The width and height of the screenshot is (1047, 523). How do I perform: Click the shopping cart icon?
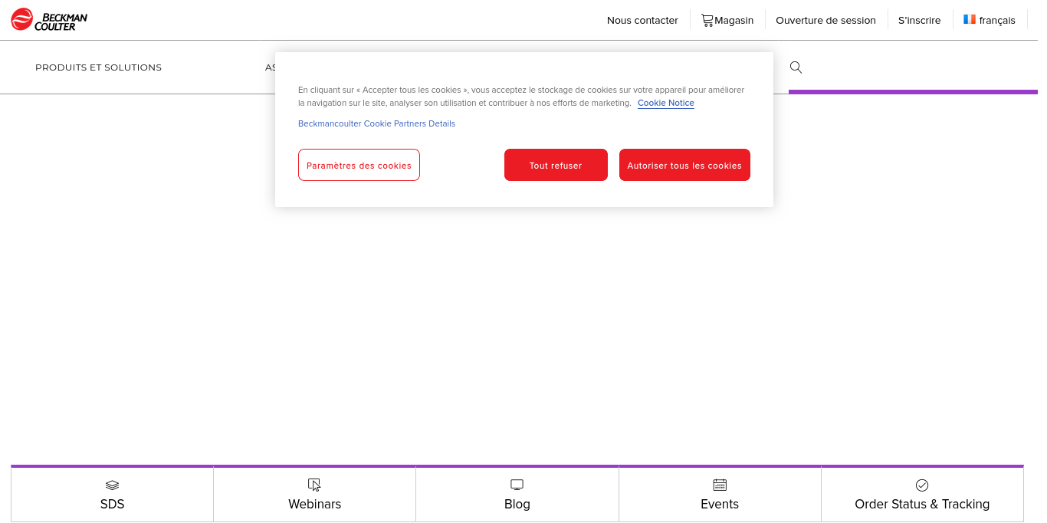coord(707,21)
